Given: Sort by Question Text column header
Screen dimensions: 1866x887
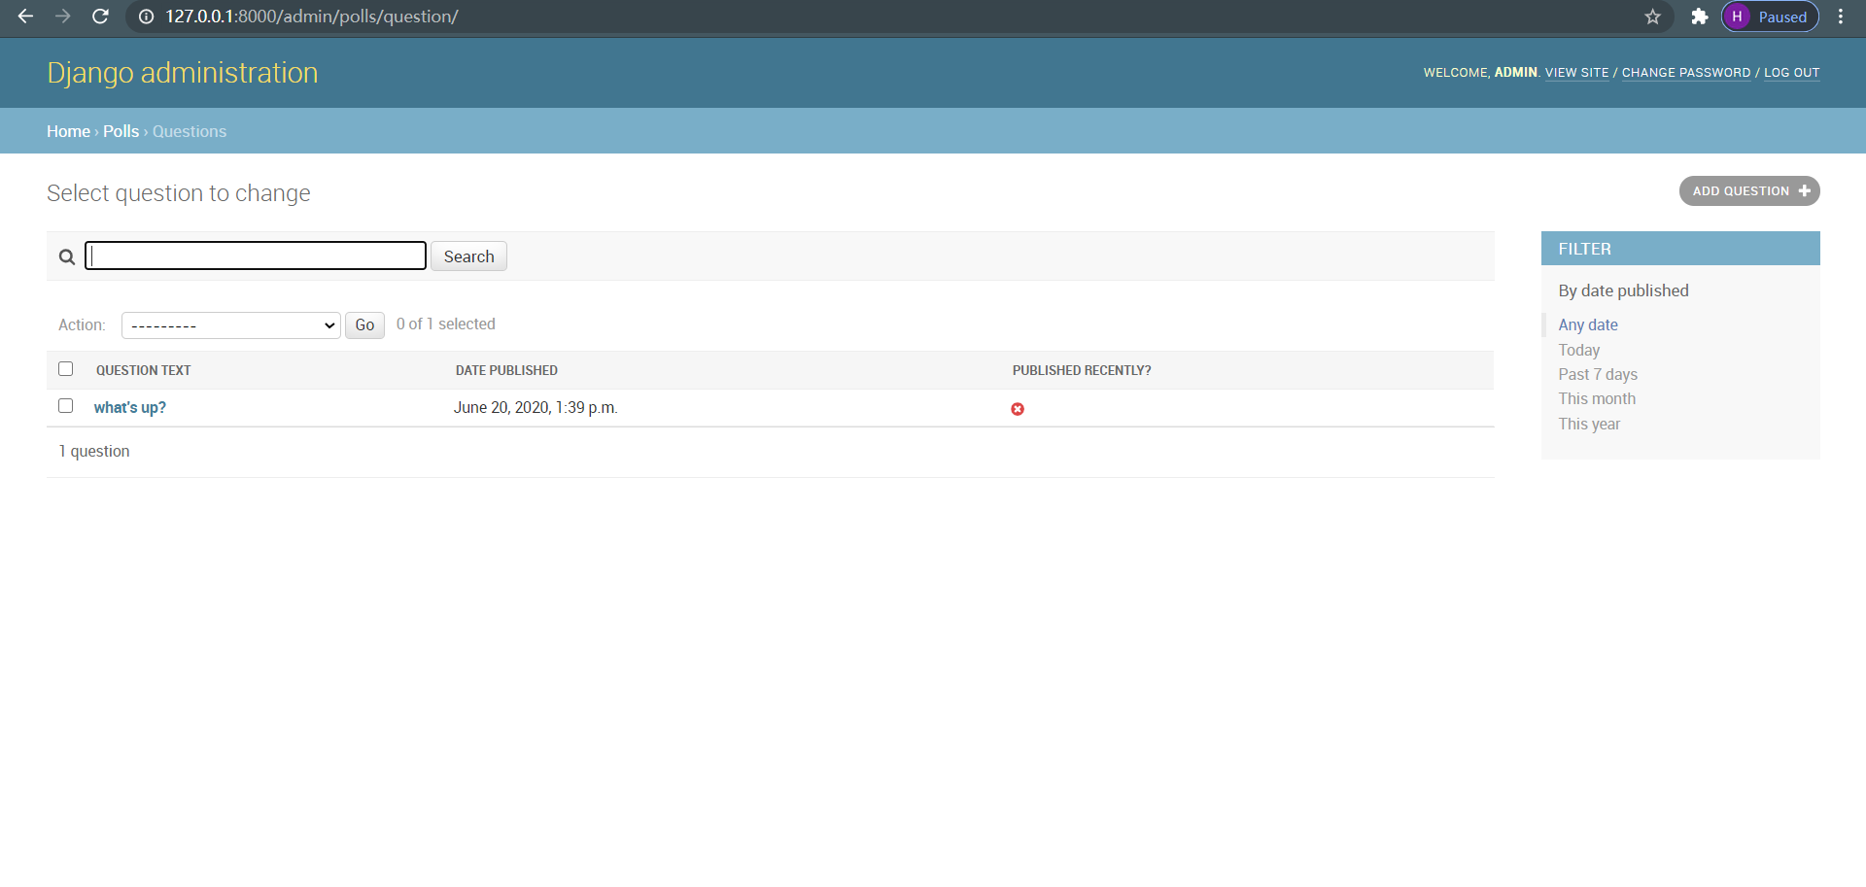Looking at the screenshot, I should pos(144,371).
